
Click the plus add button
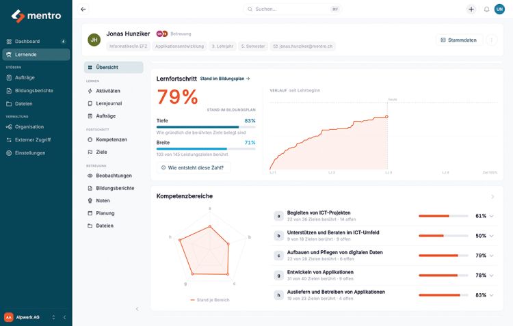471,9
